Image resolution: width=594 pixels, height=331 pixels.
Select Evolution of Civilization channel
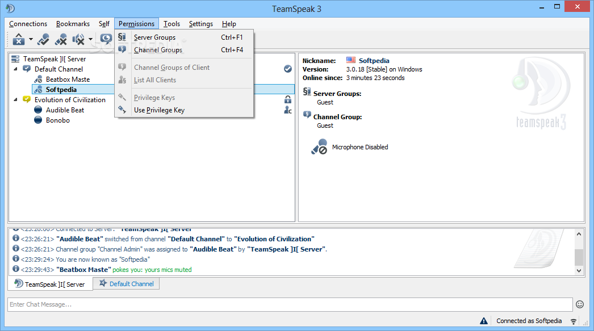tap(70, 99)
